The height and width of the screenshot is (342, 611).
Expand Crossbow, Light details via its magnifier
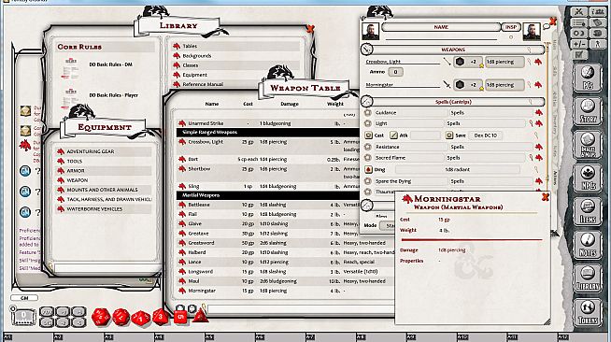[x=529, y=62]
